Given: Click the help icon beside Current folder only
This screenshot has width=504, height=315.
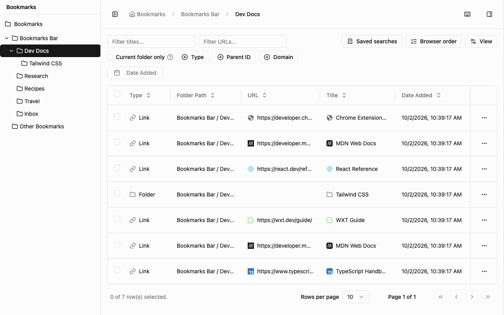Looking at the screenshot, I should tap(170, 57).
